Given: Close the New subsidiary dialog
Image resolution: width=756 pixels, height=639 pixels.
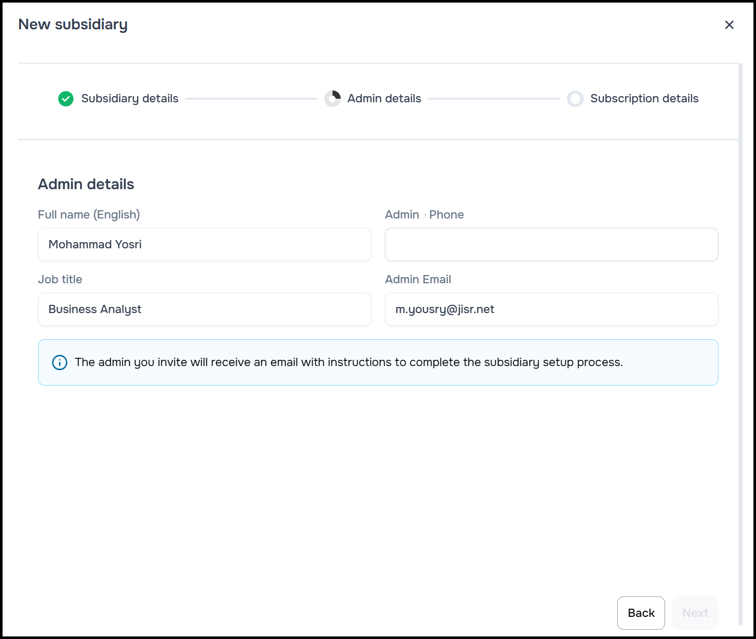Looking at the screenshot, I should (x=729, y=25).
